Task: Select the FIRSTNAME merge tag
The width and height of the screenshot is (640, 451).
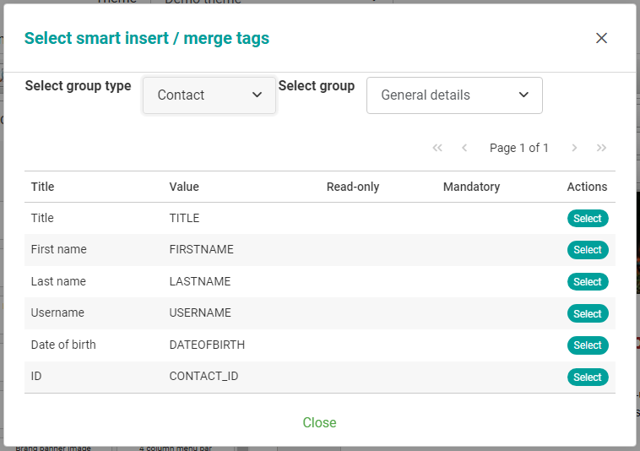Action: tap(587, 250)
